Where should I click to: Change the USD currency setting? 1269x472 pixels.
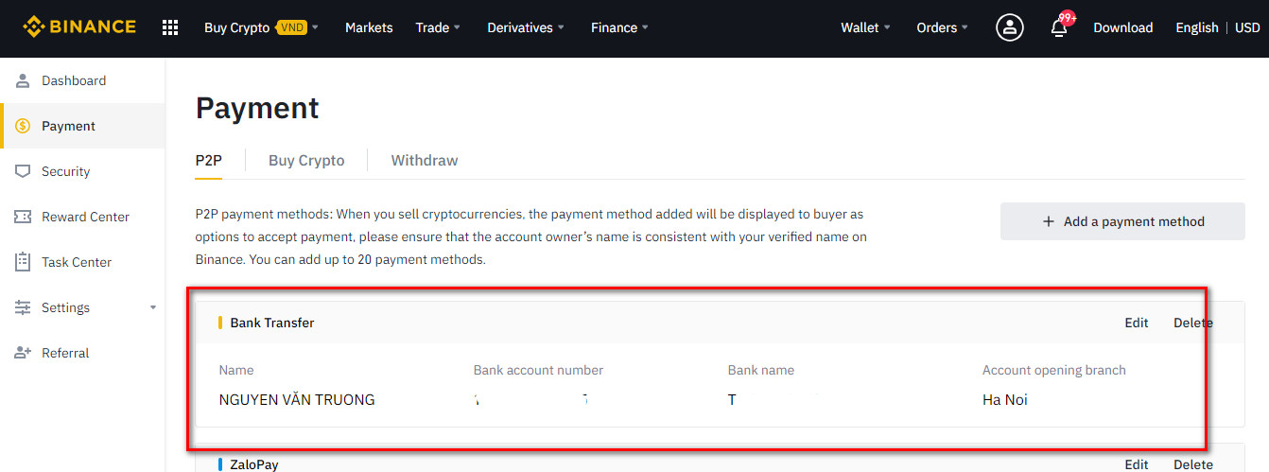coord(1247,27)
